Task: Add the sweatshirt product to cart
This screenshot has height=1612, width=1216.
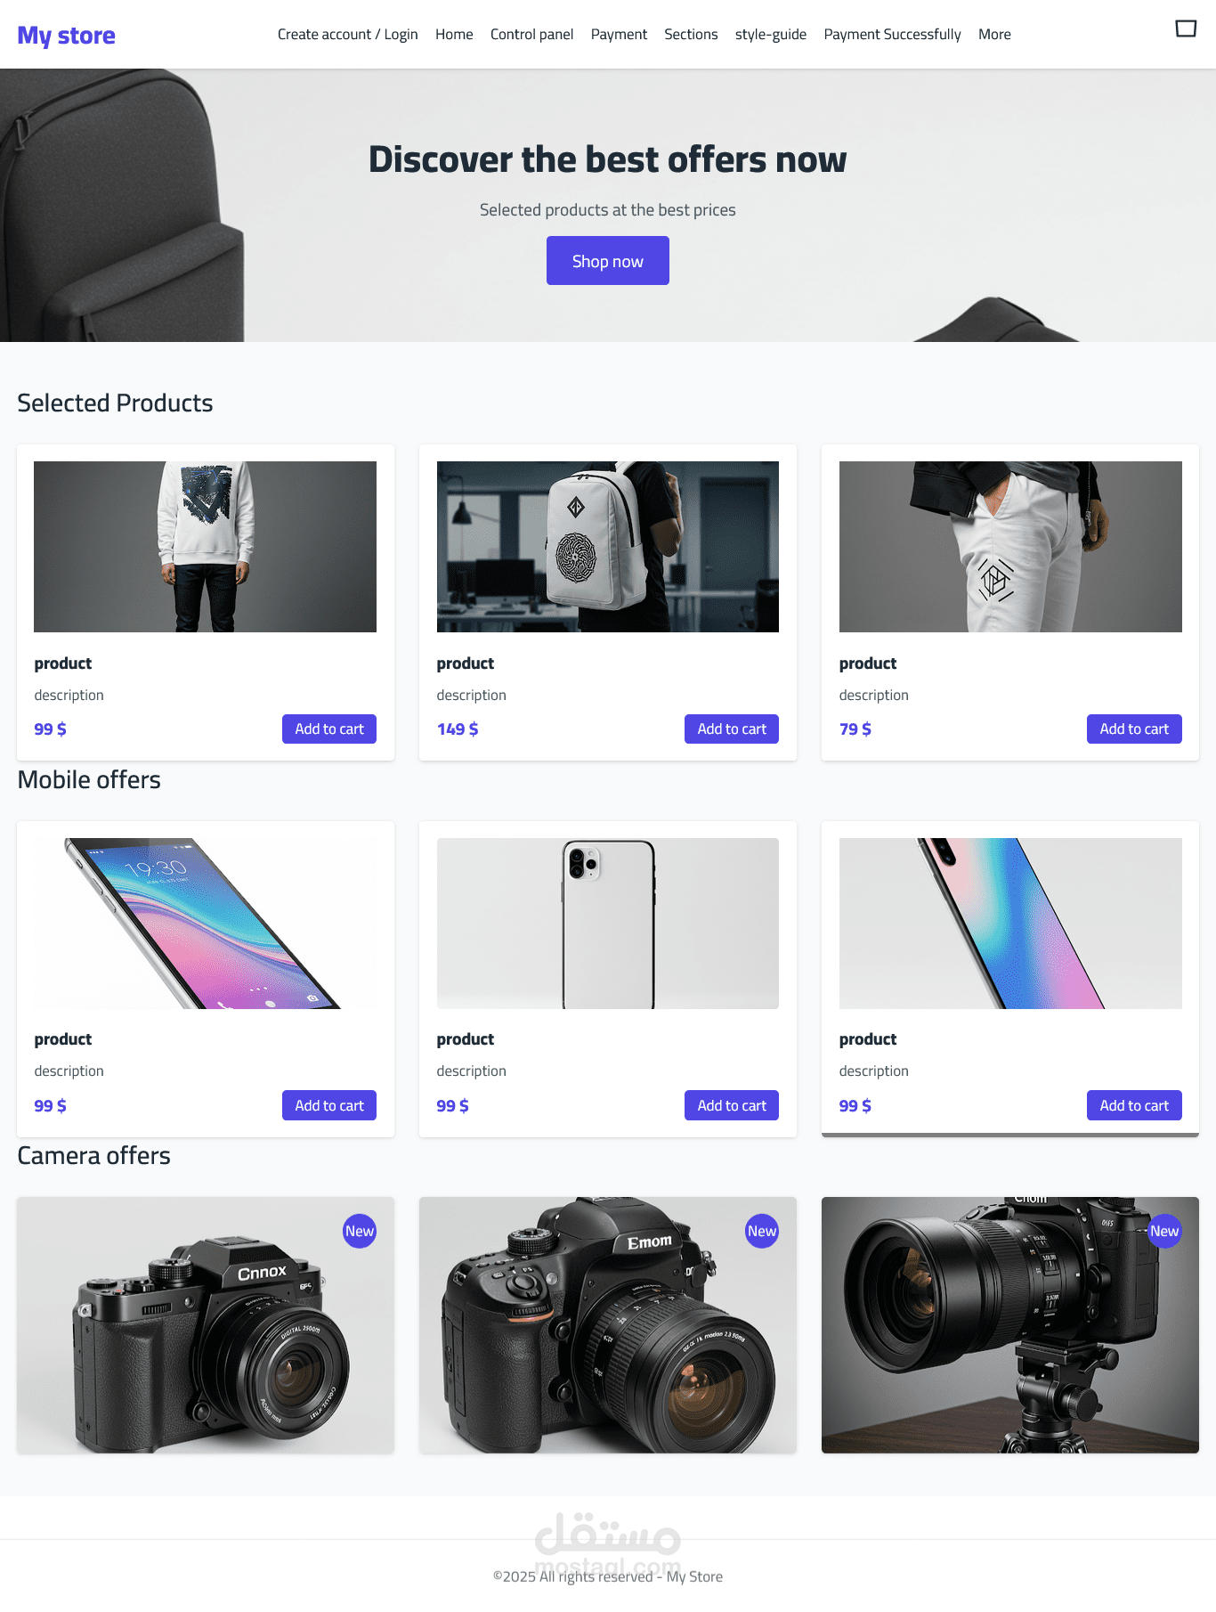Action: click(x=329, y=729)
